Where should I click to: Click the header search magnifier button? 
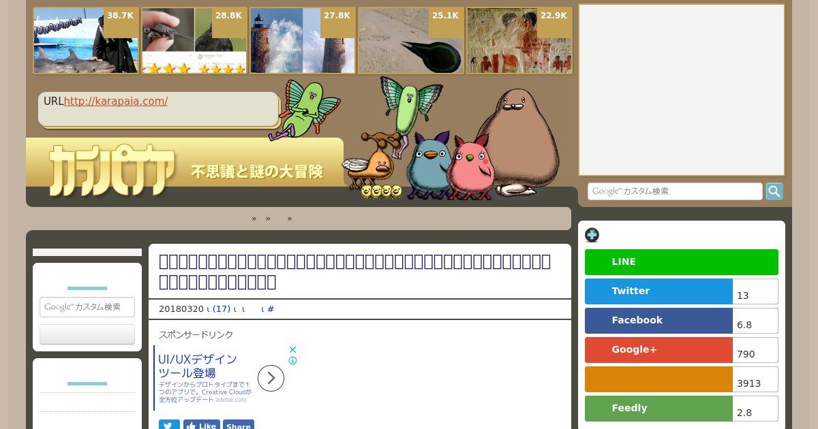pyautogui.click(x=774, y=191)
